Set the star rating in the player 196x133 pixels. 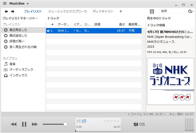click(111, 121)
